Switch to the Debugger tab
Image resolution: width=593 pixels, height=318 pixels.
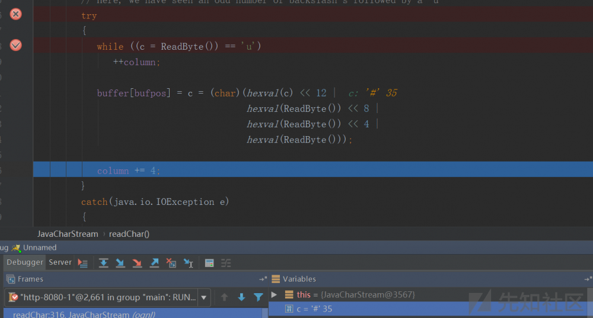coord(24,262)
